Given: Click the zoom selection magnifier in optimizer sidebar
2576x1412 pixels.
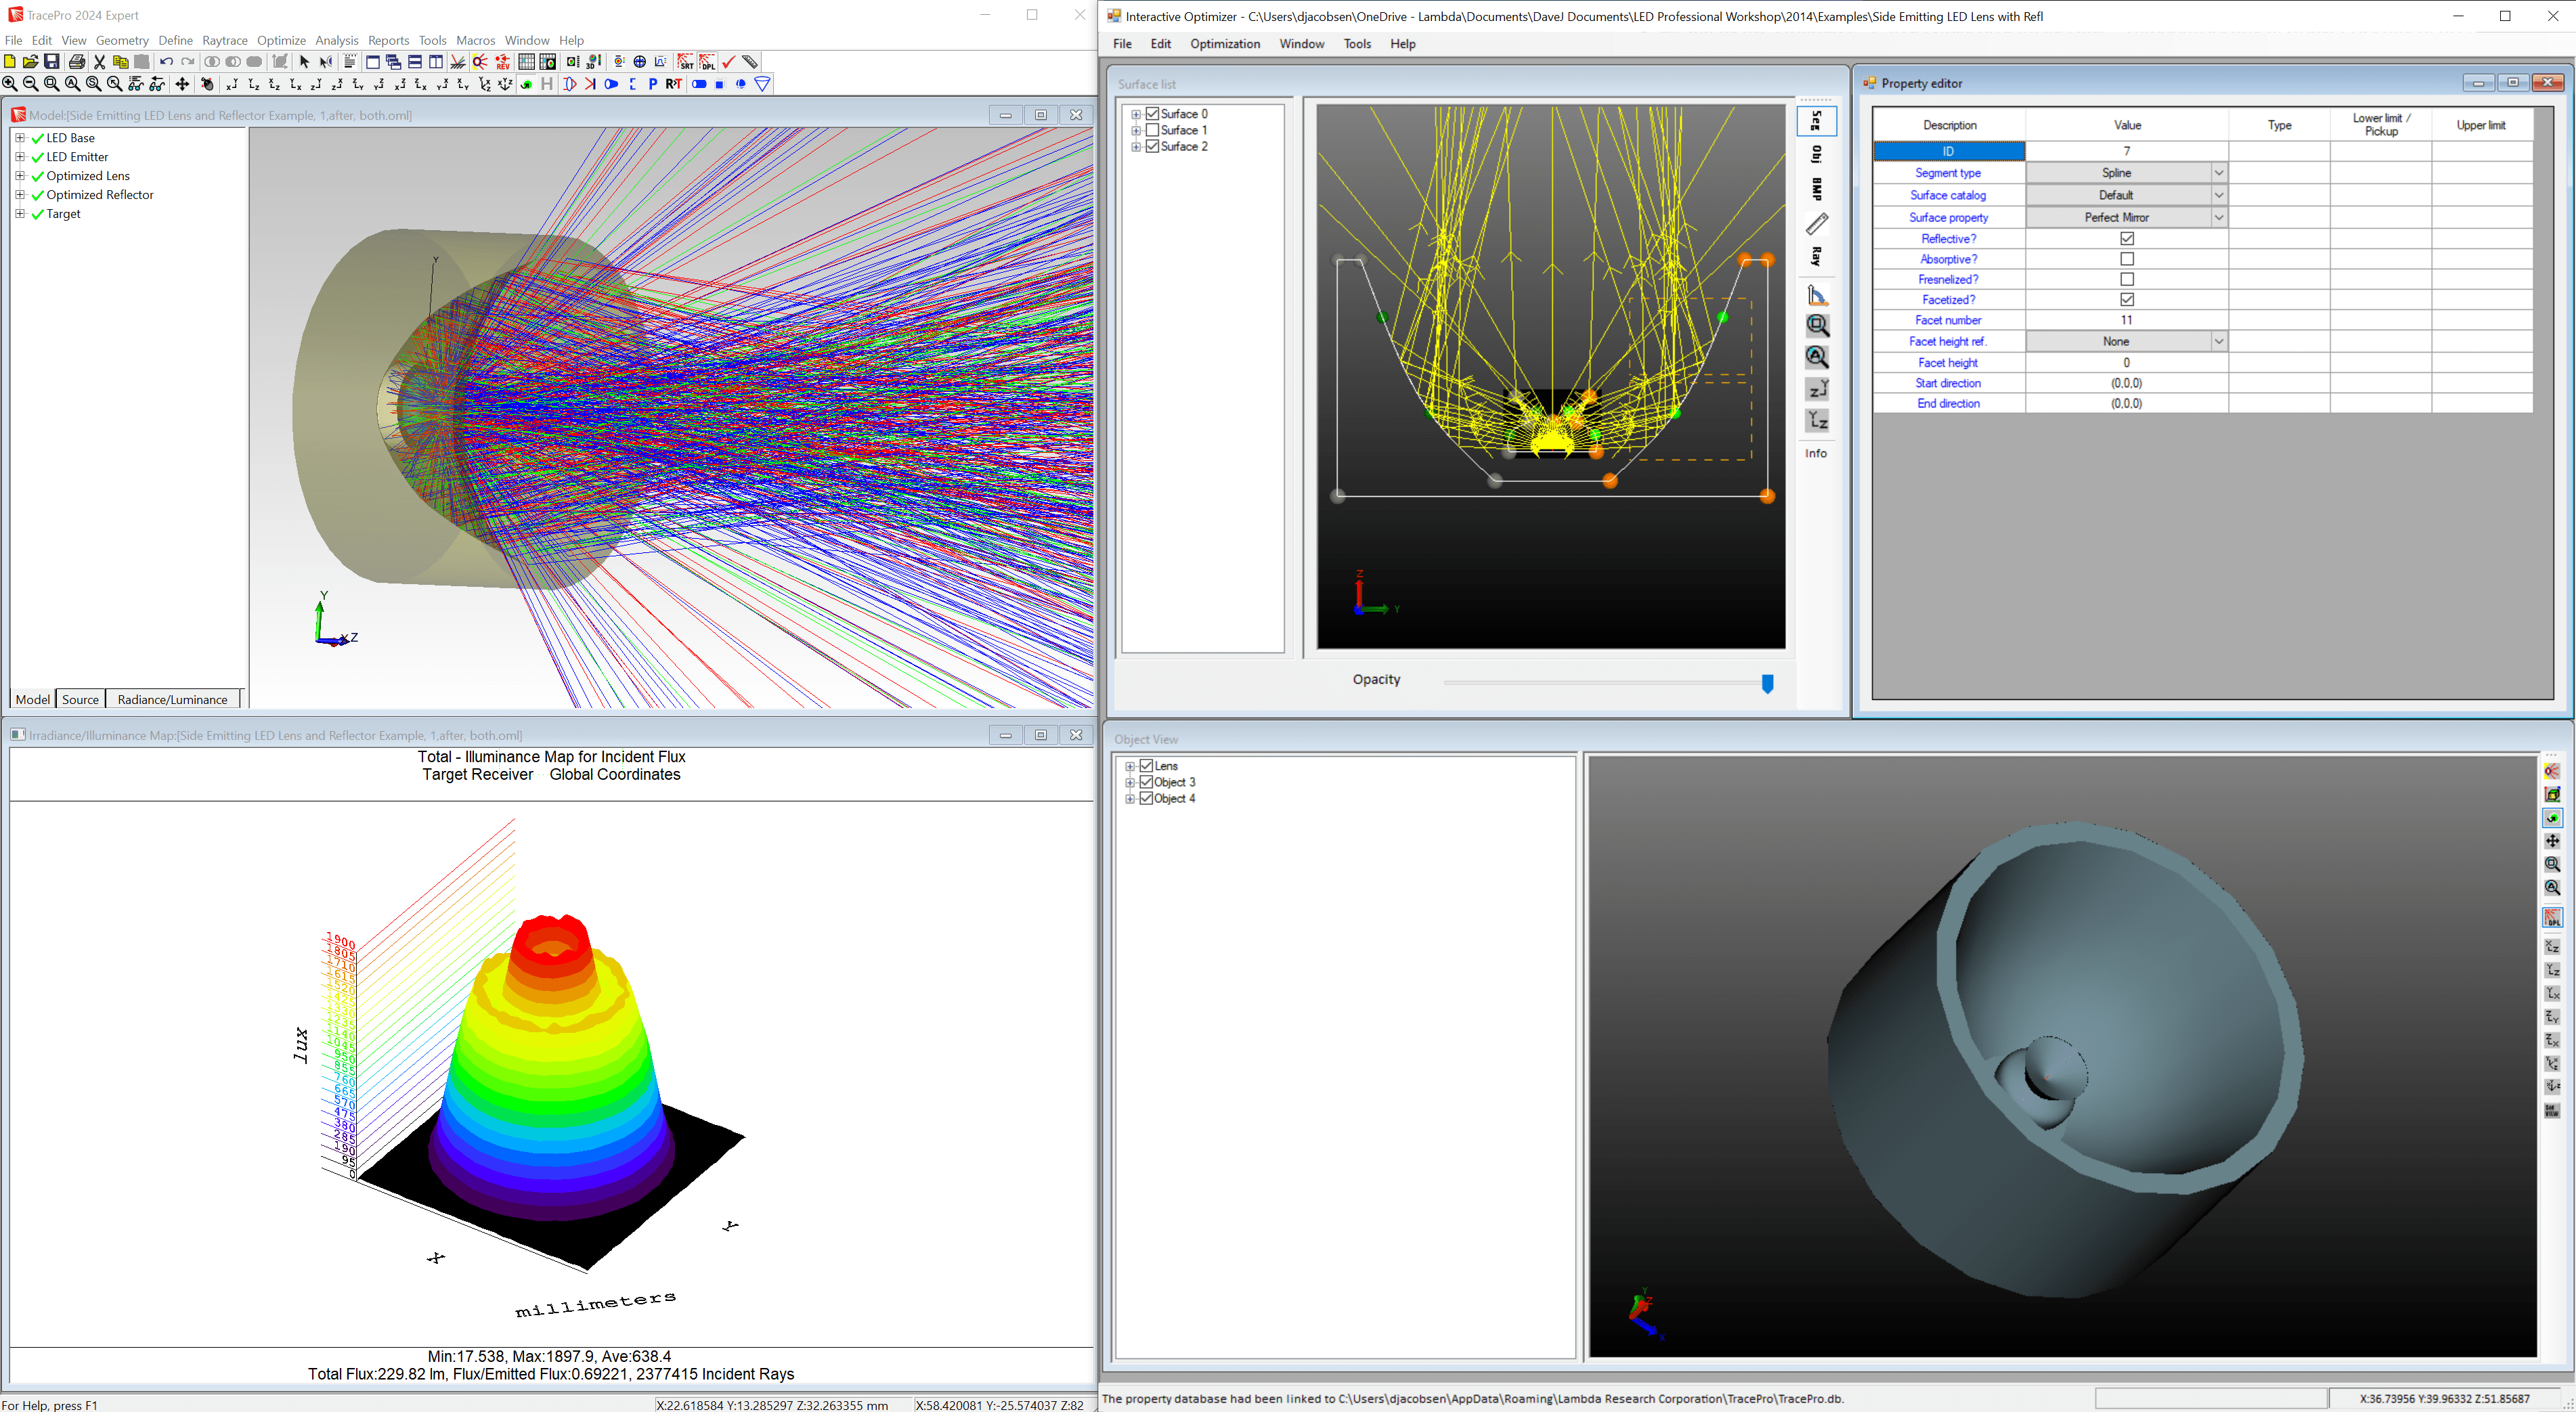Looking at the screenshot, I should 1817,325.
